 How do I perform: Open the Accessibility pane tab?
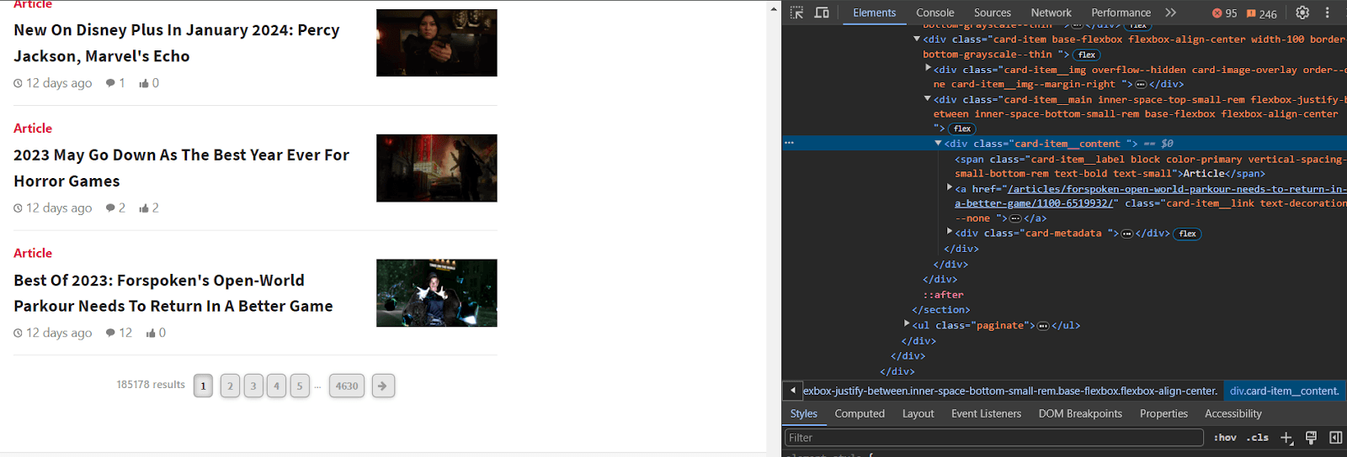[x=1233, y=413]
